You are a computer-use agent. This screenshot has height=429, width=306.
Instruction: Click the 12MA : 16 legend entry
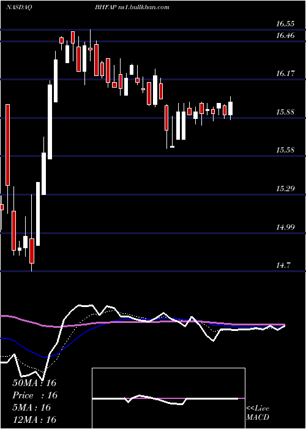[34, 420]
